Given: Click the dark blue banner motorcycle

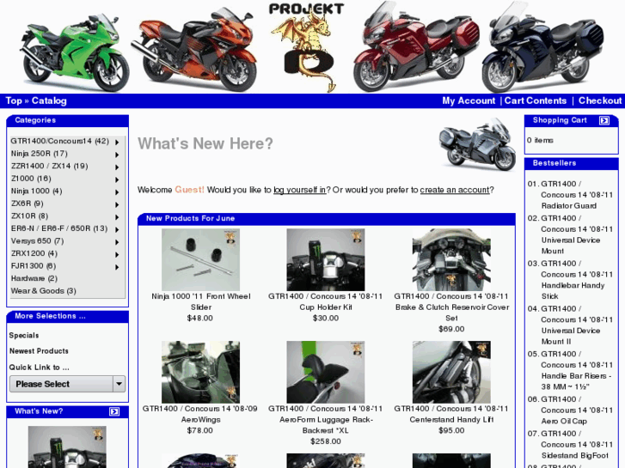Looking at the screenshot, I should click(x=542, y=47).
